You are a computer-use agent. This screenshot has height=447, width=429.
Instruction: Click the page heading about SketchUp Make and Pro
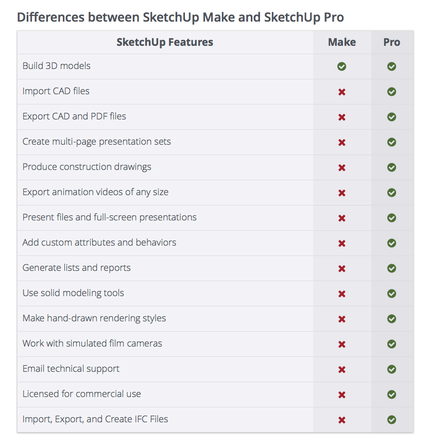click(x=180, y=17)
